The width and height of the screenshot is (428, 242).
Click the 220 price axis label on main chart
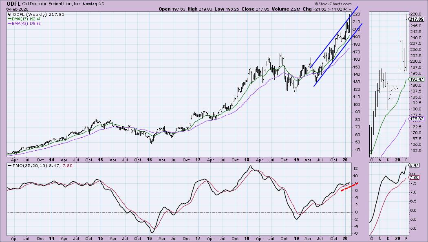[357, 14]
